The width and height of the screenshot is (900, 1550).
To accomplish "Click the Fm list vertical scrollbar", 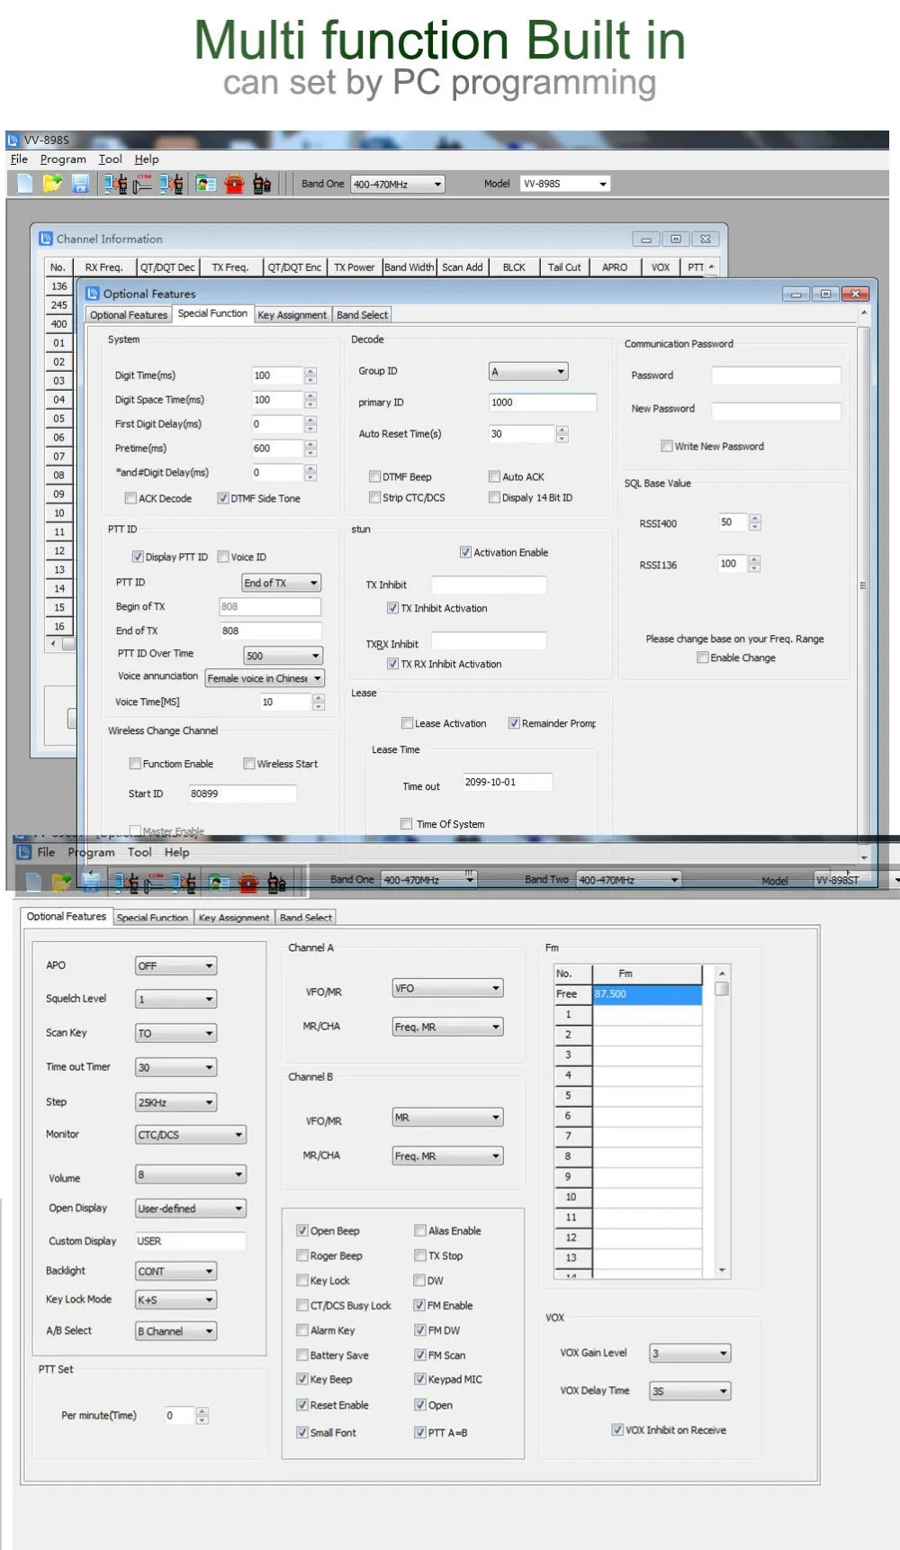I will 721,1121.
